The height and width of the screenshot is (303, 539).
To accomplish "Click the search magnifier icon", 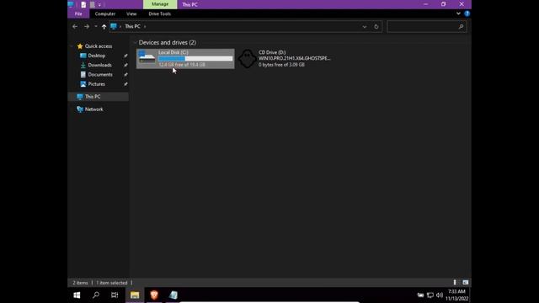I will (461, 26).
